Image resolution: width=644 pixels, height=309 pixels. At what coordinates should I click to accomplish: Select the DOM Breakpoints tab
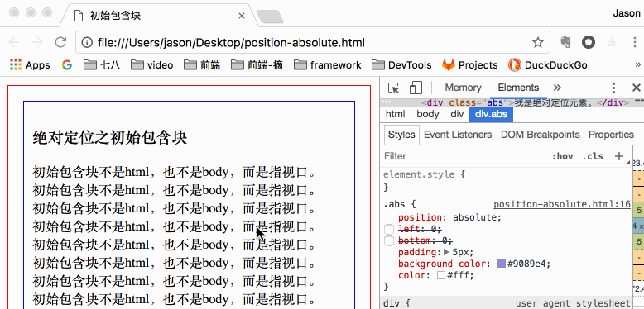(x=540, y=135)
